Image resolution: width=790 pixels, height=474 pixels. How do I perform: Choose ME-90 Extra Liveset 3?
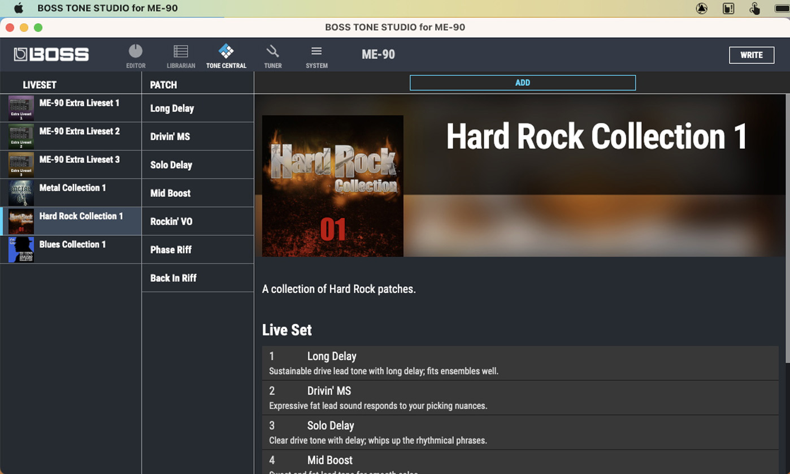point(79,160)
